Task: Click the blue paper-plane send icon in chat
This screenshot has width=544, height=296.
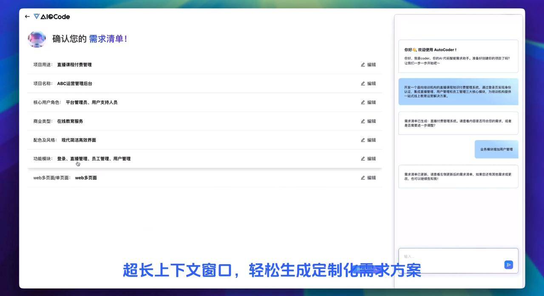Action: coord(508,265)
